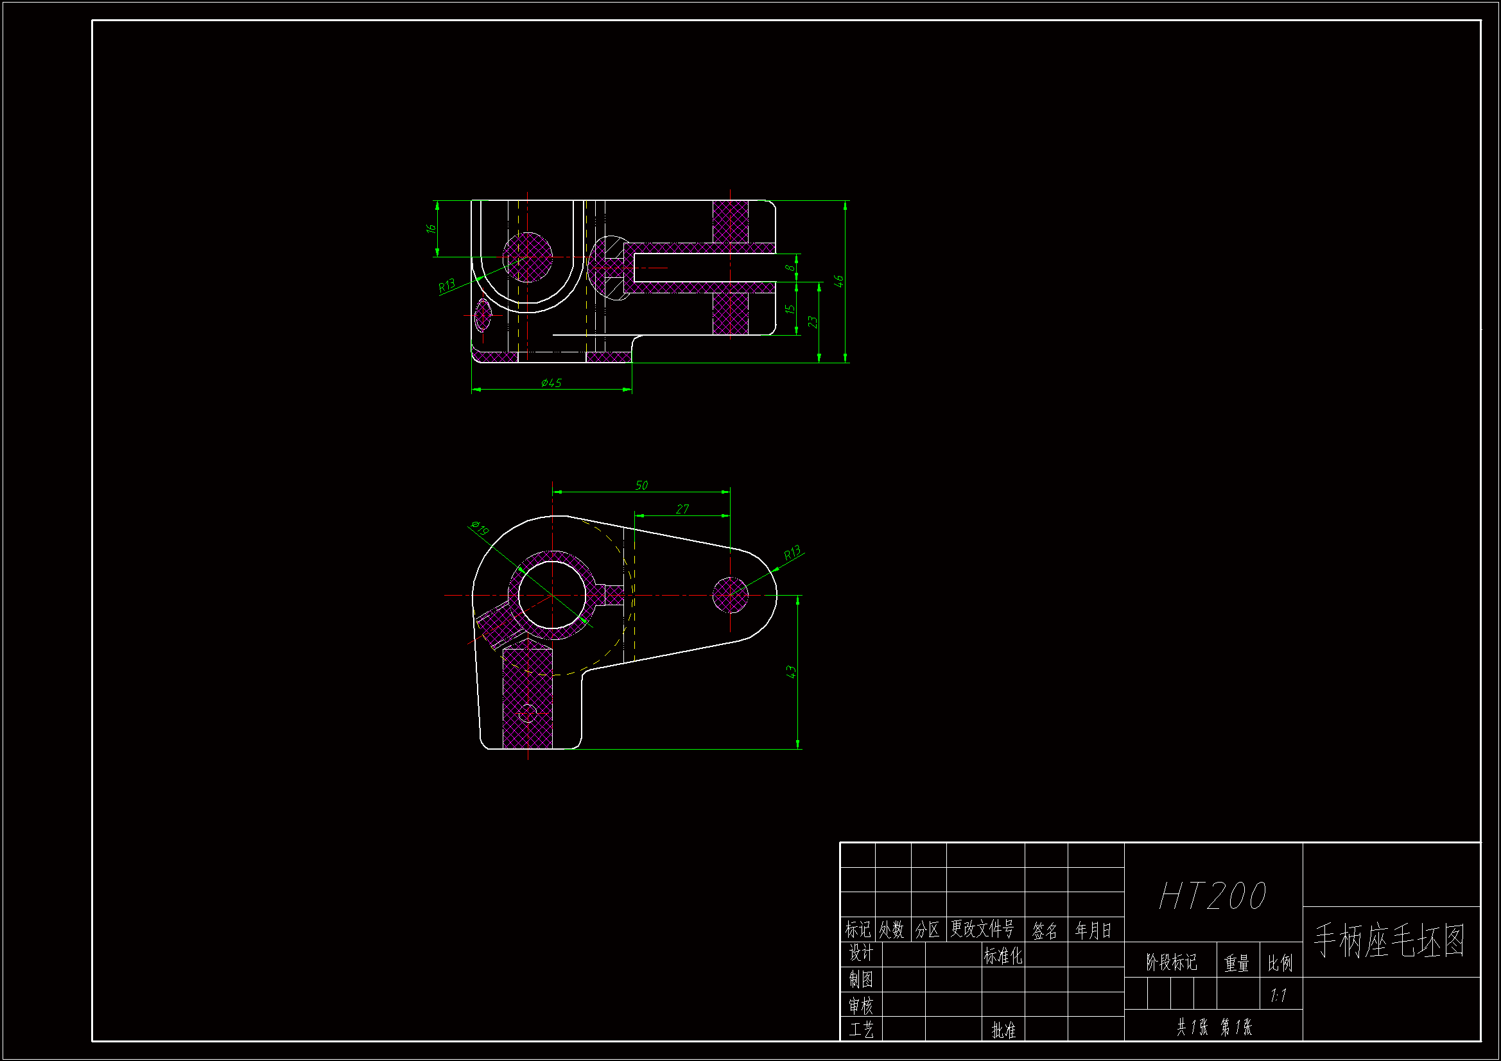Select the 手柄座毛坯图 drawing title
1501x1061 pixels.
click(x=1390, y=942)
